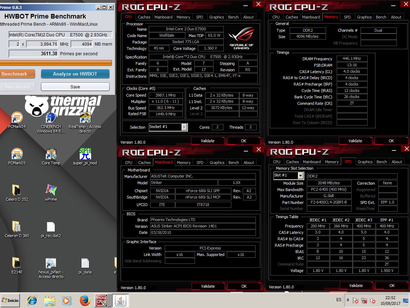This screenshot has height=308, width=410.
Task: Click the ES language indicator
Action: pos(339,300)
